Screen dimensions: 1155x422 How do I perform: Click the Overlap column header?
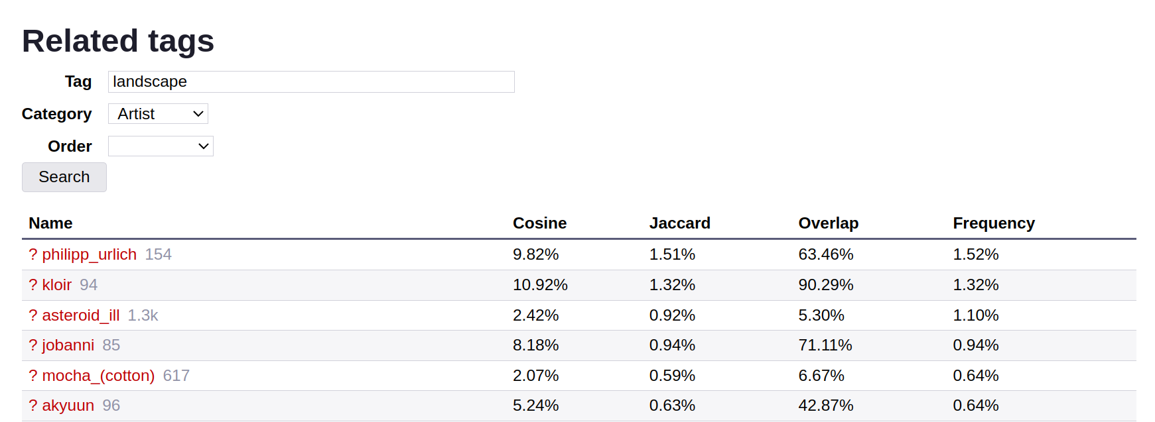pyautogui.click(x=828, y=223)
